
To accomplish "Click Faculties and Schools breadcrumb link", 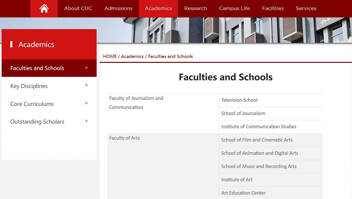I will [170, 56].
